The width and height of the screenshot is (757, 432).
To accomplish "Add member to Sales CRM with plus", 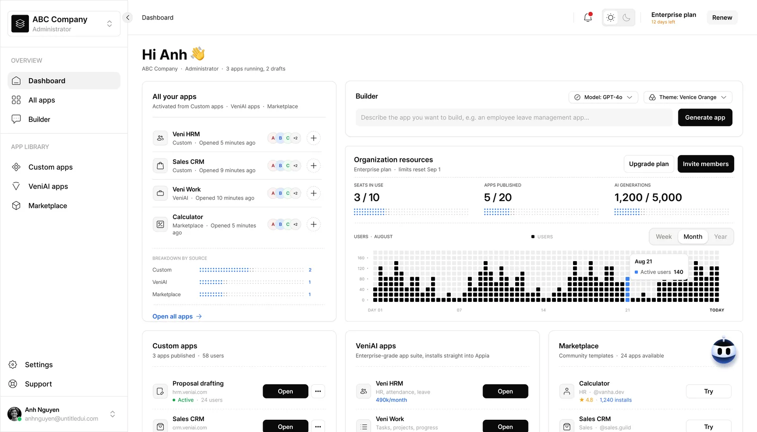I will pyautogui.click(x=314, y=166).
